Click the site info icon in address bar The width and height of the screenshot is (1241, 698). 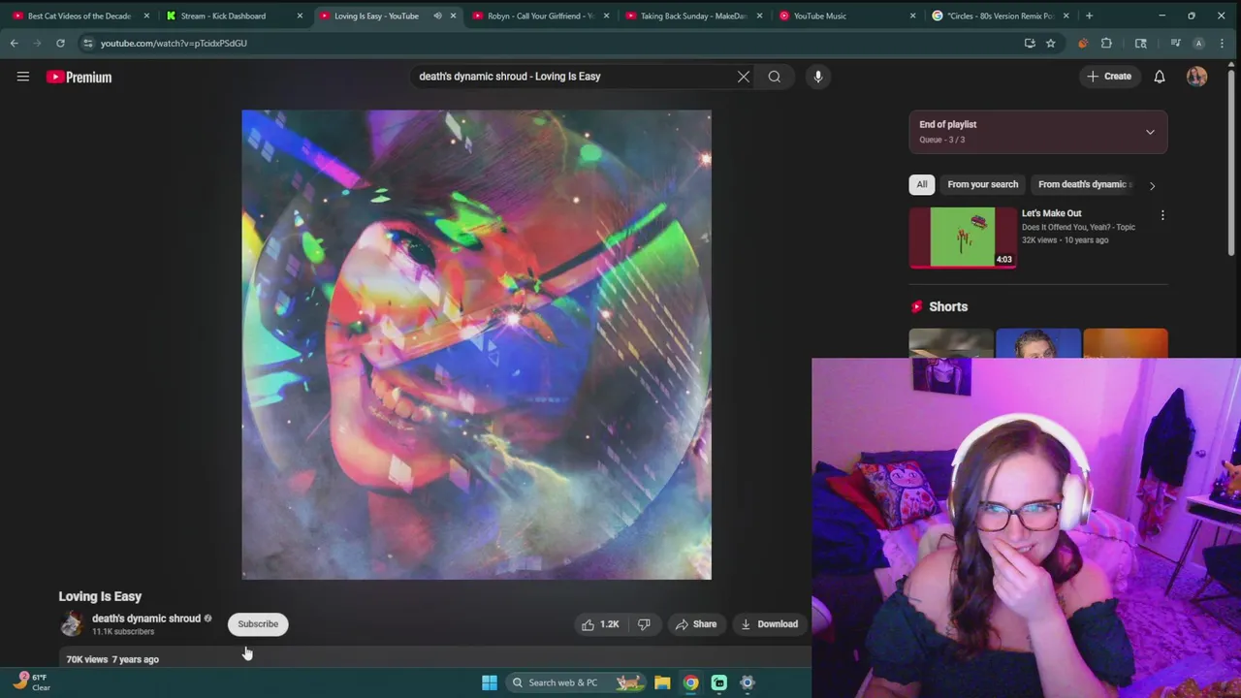click(x=87, y=43)
